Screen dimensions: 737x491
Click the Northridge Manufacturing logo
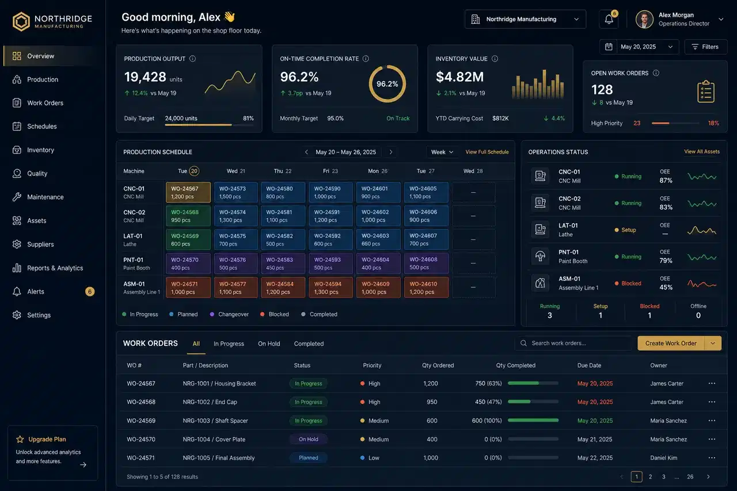pos(52,22)
